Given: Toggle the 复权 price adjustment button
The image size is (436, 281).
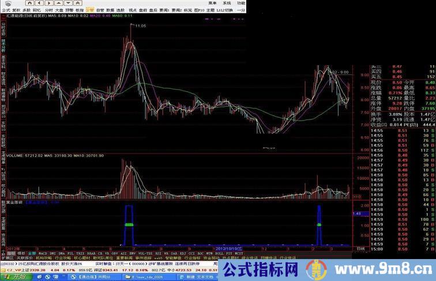Looking at the screenshot, I should point(16,10).
